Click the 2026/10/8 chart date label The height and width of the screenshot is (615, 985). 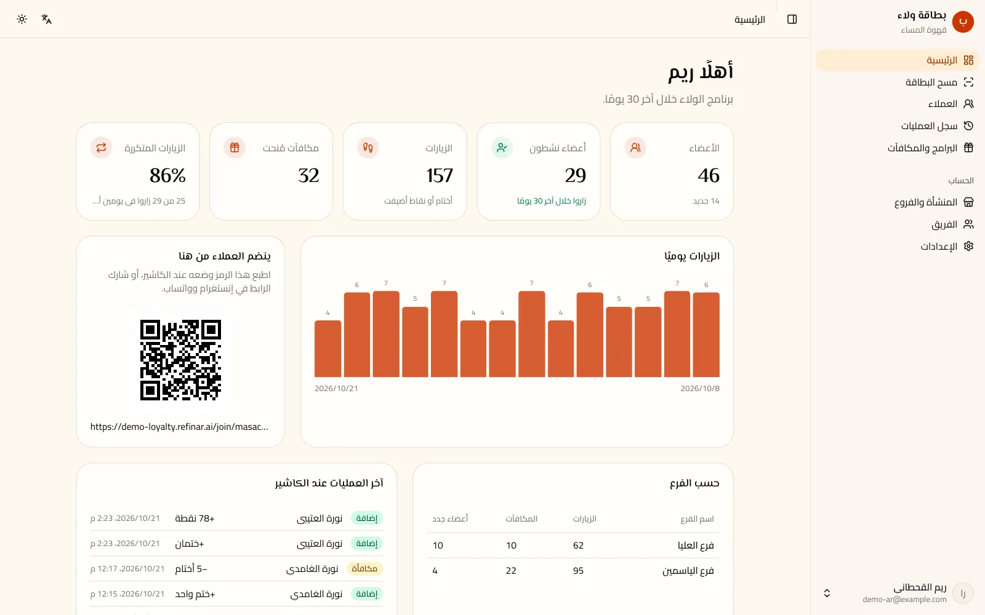tap(700, 389)
